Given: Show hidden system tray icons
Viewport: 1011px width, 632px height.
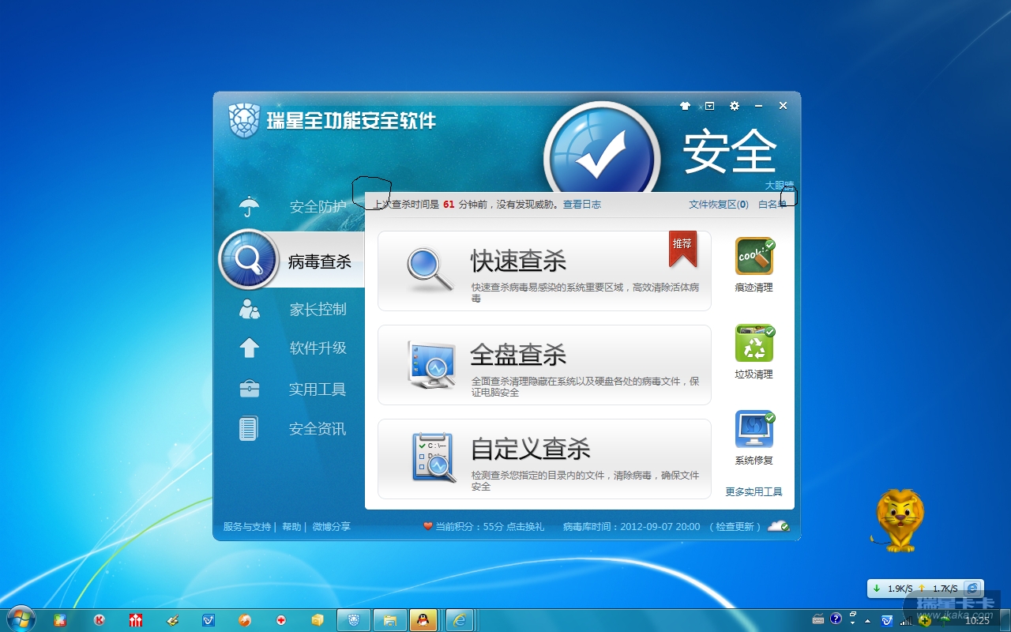Looking at the screenshot, I should [x=868, y=620].
